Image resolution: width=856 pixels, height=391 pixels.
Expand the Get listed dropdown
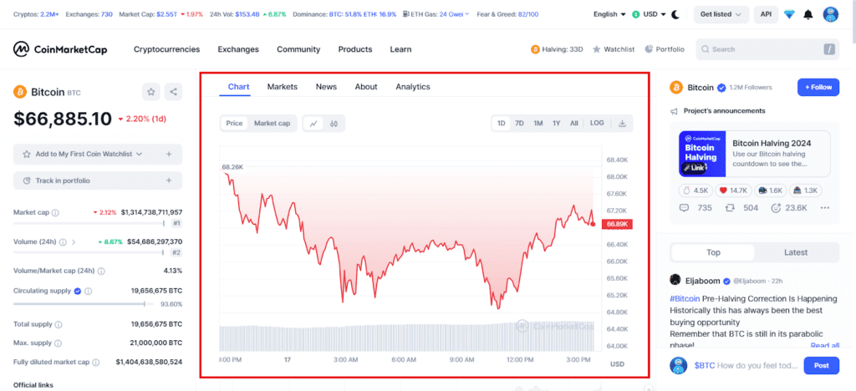721,14
